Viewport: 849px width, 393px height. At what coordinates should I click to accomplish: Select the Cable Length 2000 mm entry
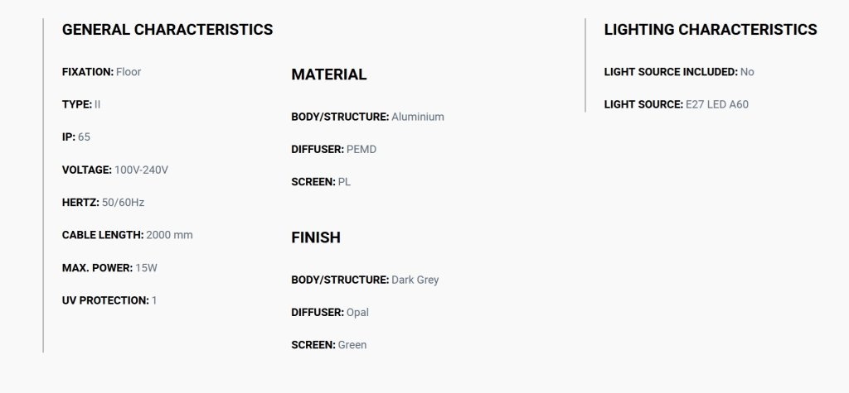[x=127, y=235]
